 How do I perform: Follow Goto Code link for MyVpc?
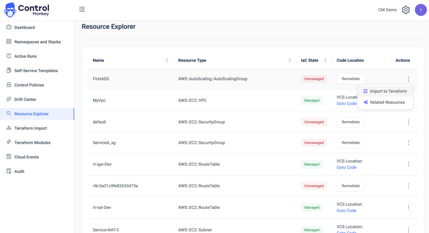coord(346,103)
